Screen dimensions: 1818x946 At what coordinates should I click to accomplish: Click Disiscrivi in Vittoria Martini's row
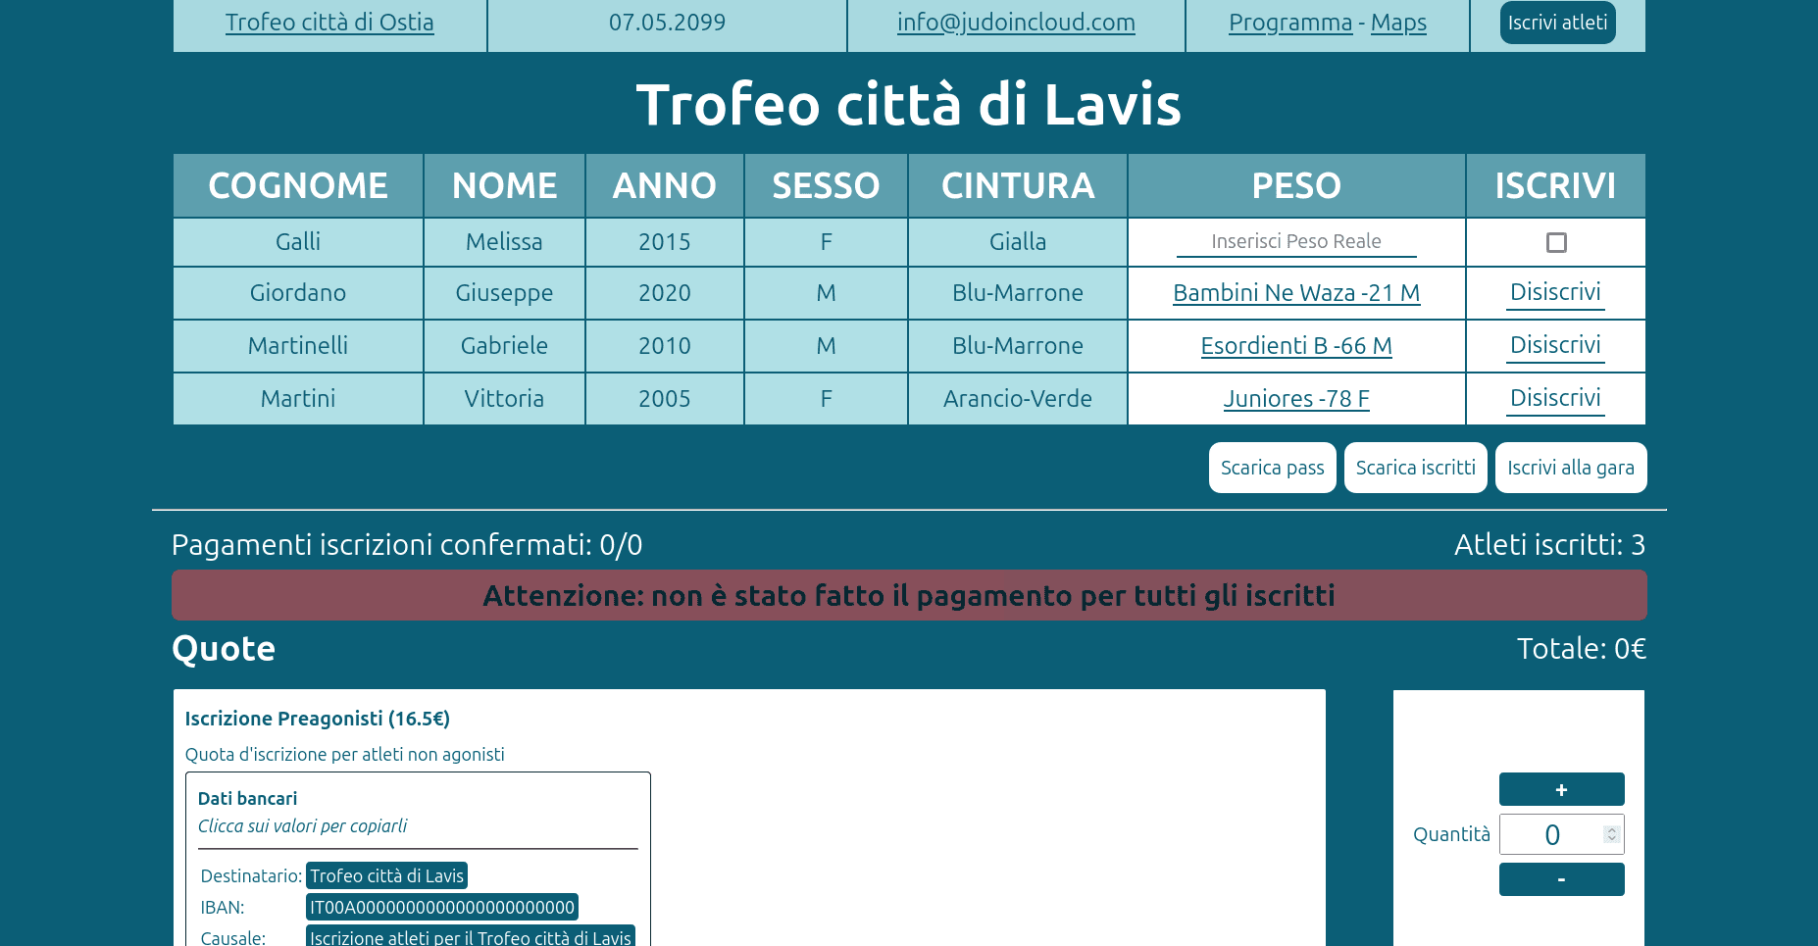1554,399
